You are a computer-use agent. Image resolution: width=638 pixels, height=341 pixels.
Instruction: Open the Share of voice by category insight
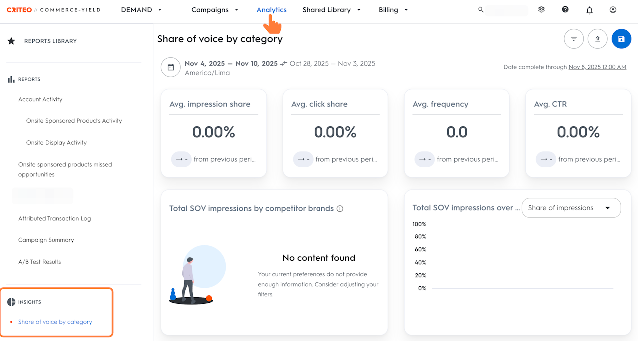click(x=55, y=322)
